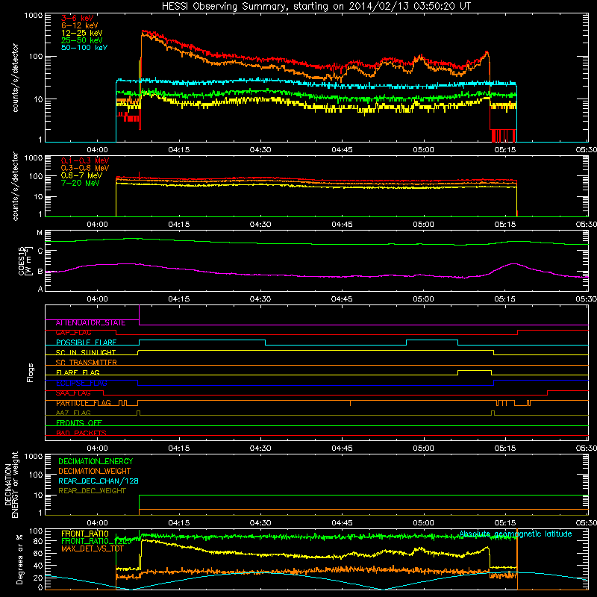Click the FLARE_FLAG label

pyautogui.click(x=78, y=372)
